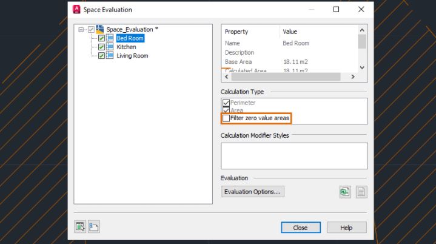Click the Close button at the bottom
This screenshot has width=436, height=244.
coord(300,228)
